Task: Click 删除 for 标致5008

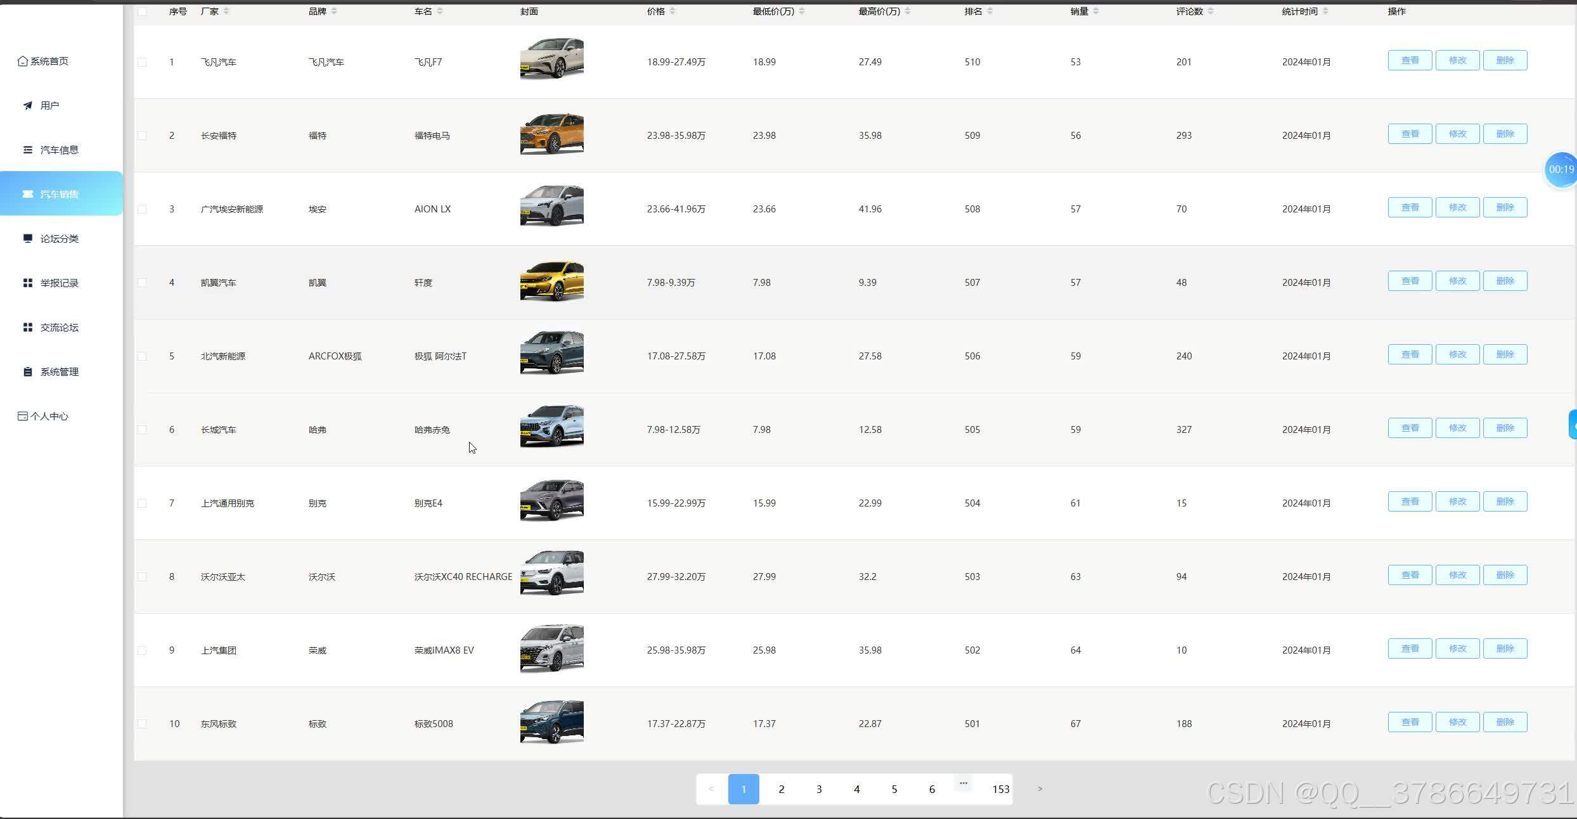Action: (x=1505, y=722)
